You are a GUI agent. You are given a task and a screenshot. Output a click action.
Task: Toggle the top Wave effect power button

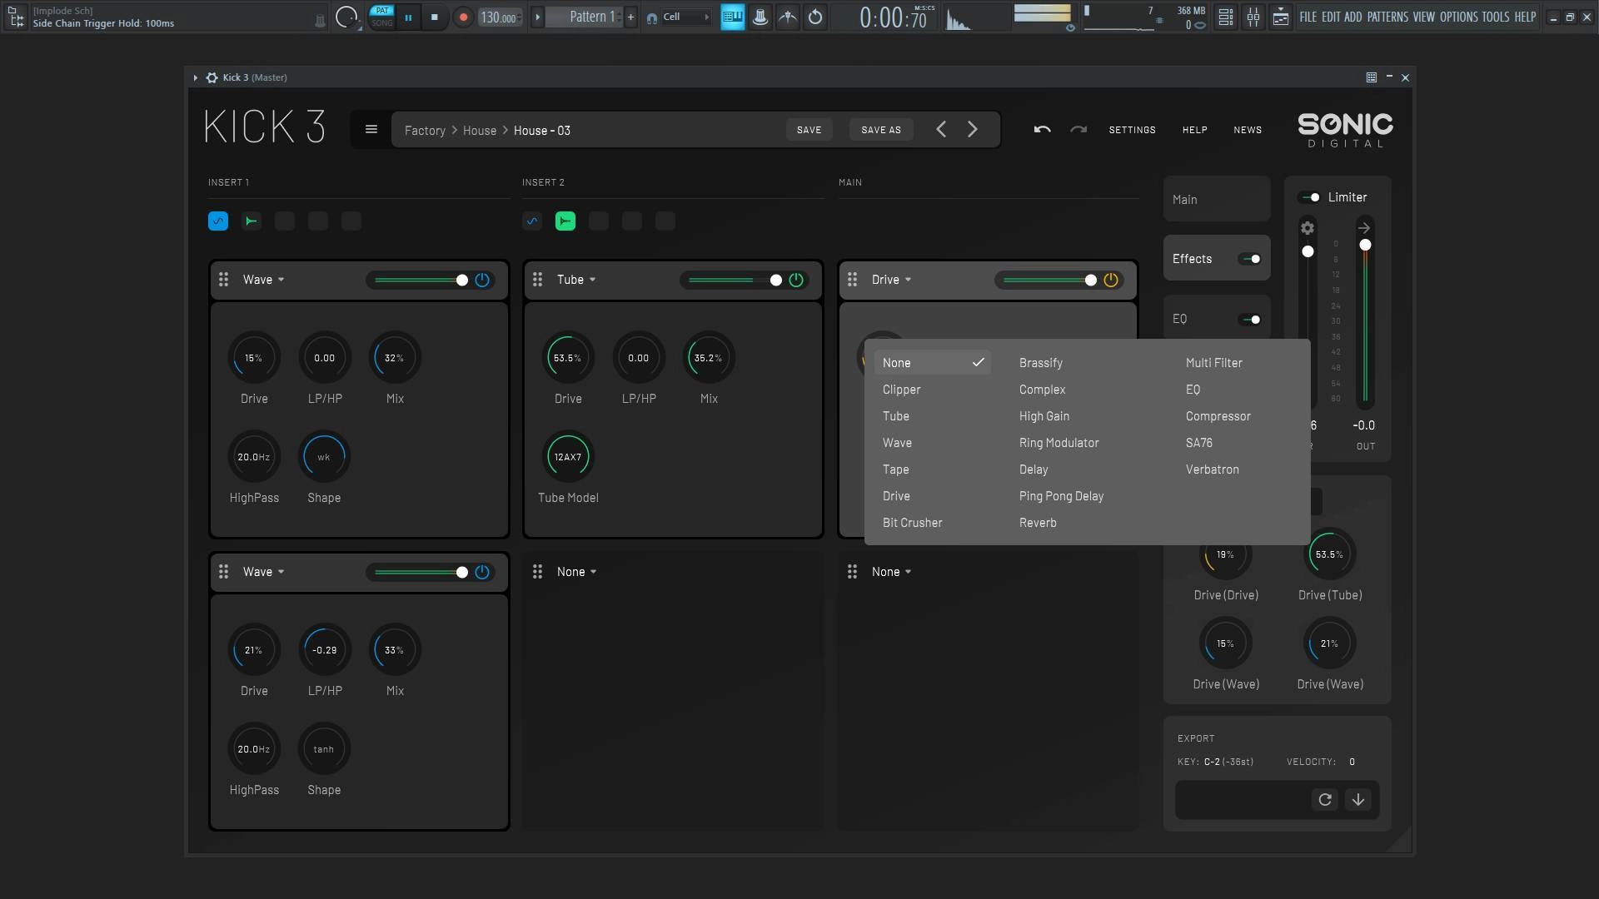482,281
